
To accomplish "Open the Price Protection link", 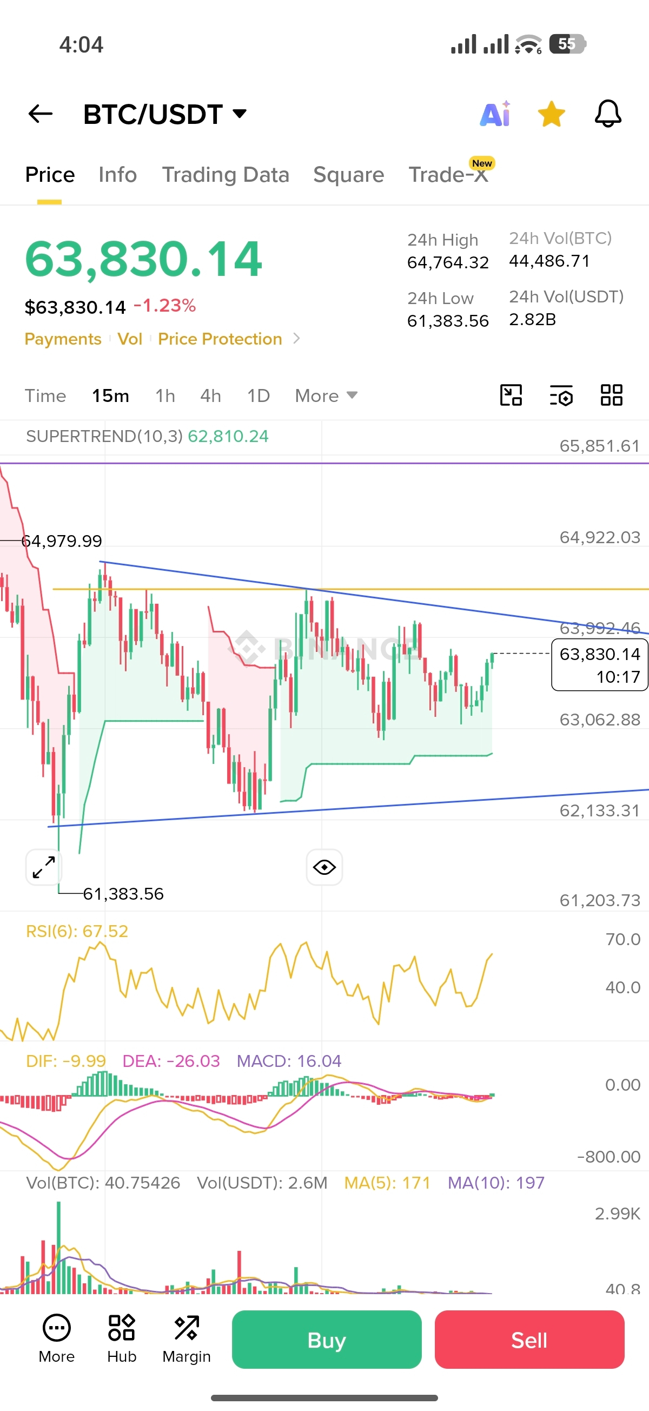I will 220,339.
